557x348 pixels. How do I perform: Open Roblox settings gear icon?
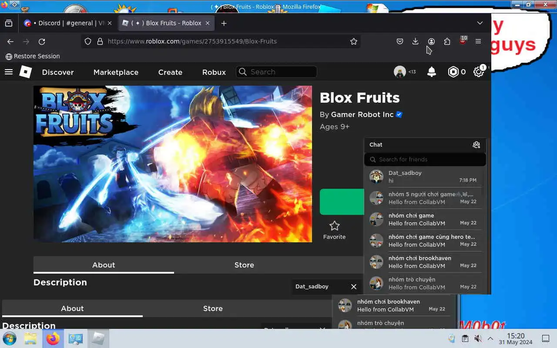pyautogui.click(x=479, y=72)
